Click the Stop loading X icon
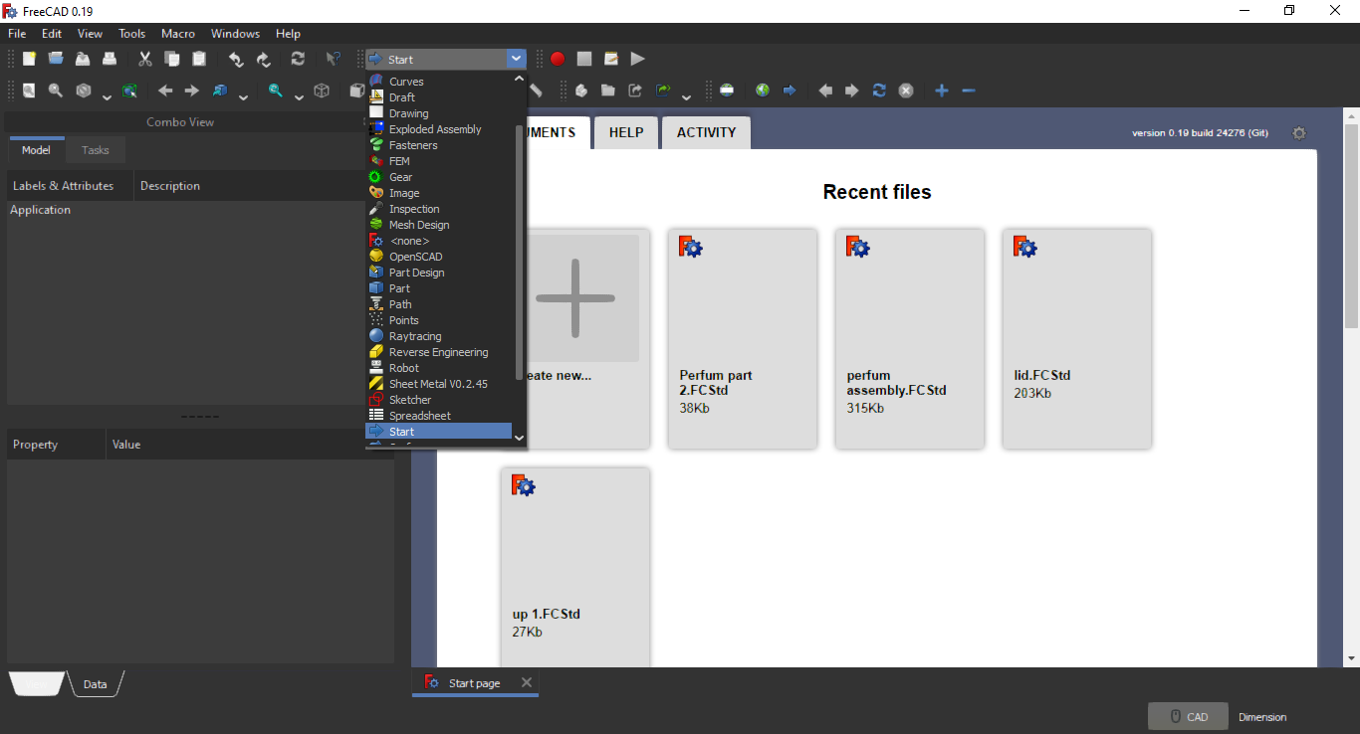The height and width of the screenshot is (734, 1360). click(906, 91)
